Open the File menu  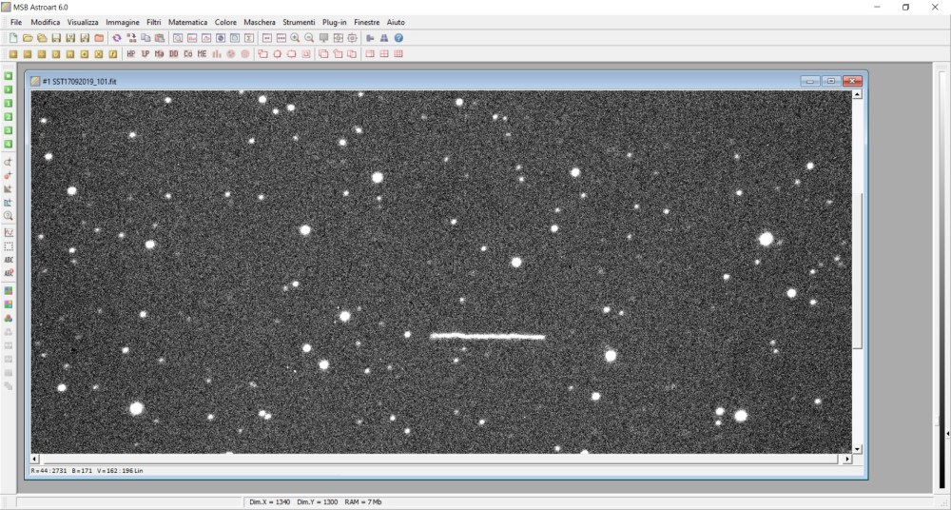[x=16, y=23]
